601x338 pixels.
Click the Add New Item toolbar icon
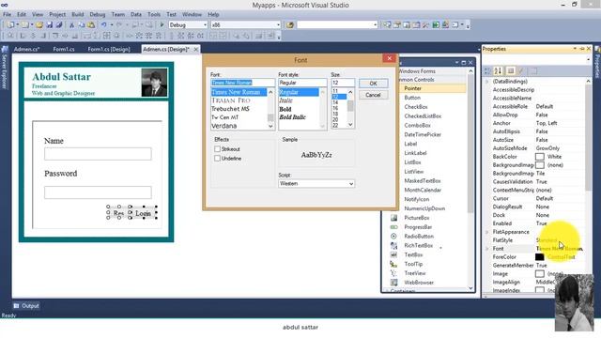[25, 25]
